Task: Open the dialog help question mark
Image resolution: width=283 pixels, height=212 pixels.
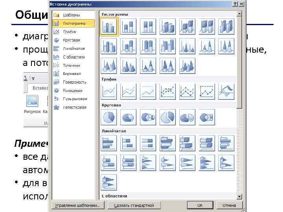Action: [235, 4]
